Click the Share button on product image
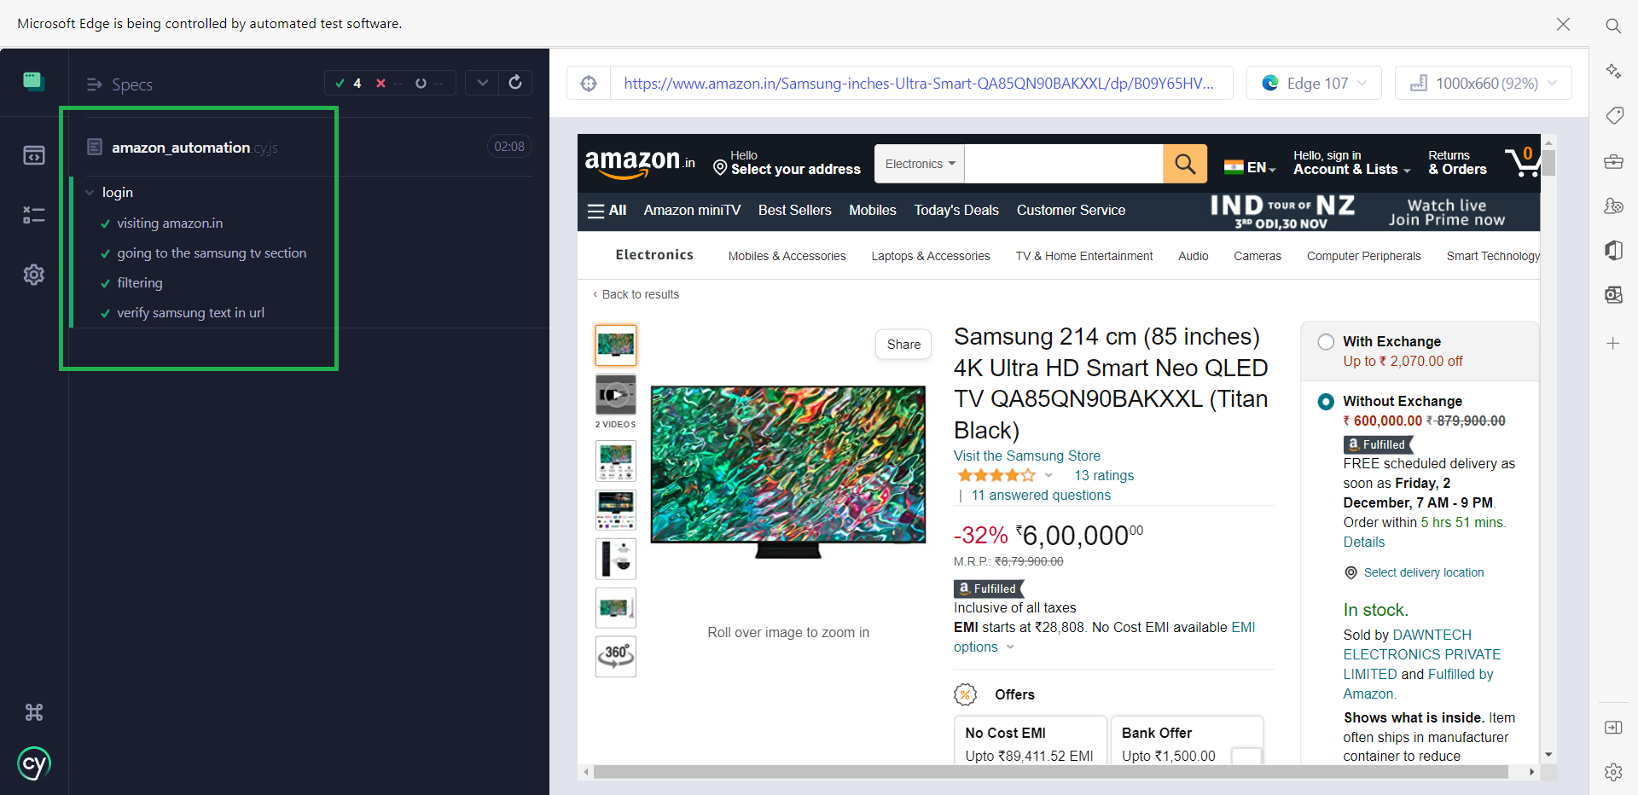This screenshot has height=795, width=1638. [903, 344]
